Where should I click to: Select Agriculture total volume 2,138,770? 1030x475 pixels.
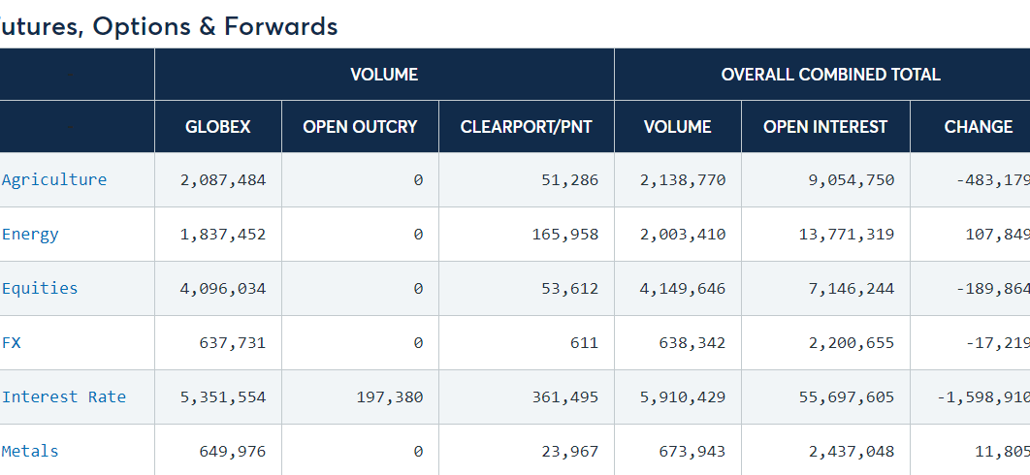coord(683,179)
